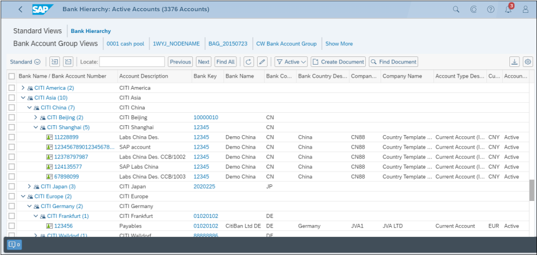537x255 pixels.
Task: Click the Find Document button
Action: 393,62
